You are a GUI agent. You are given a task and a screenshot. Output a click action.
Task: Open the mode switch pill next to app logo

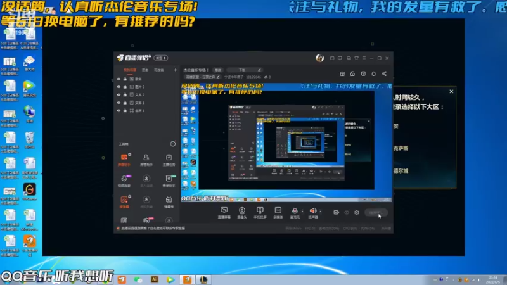click(x=161, y=58)
